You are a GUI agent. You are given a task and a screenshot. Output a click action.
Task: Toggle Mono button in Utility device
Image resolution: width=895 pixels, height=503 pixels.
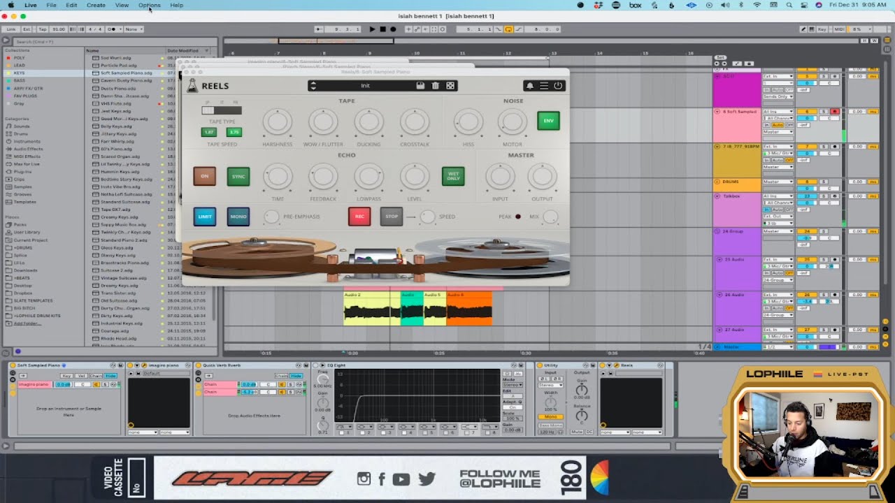point(550,417)
